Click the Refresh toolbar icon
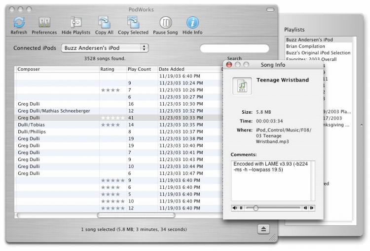370x251 pixels. tap(19, 22)
